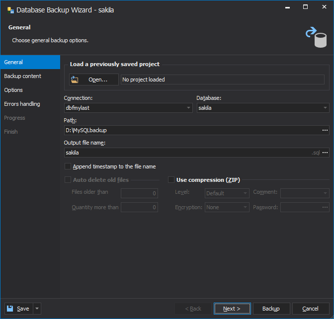Go to Backup content page
The width and height of the screenshot is (334, 319).
tap(30, 76)
